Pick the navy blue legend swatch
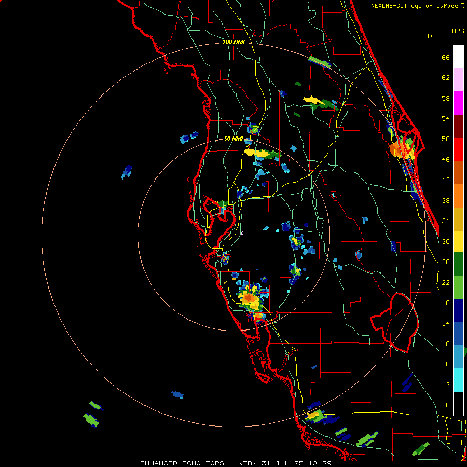467x467 pixels. pos(458,311)
